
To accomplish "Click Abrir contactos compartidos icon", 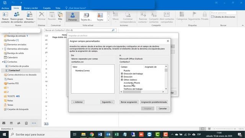I will (x=167, y=15).
